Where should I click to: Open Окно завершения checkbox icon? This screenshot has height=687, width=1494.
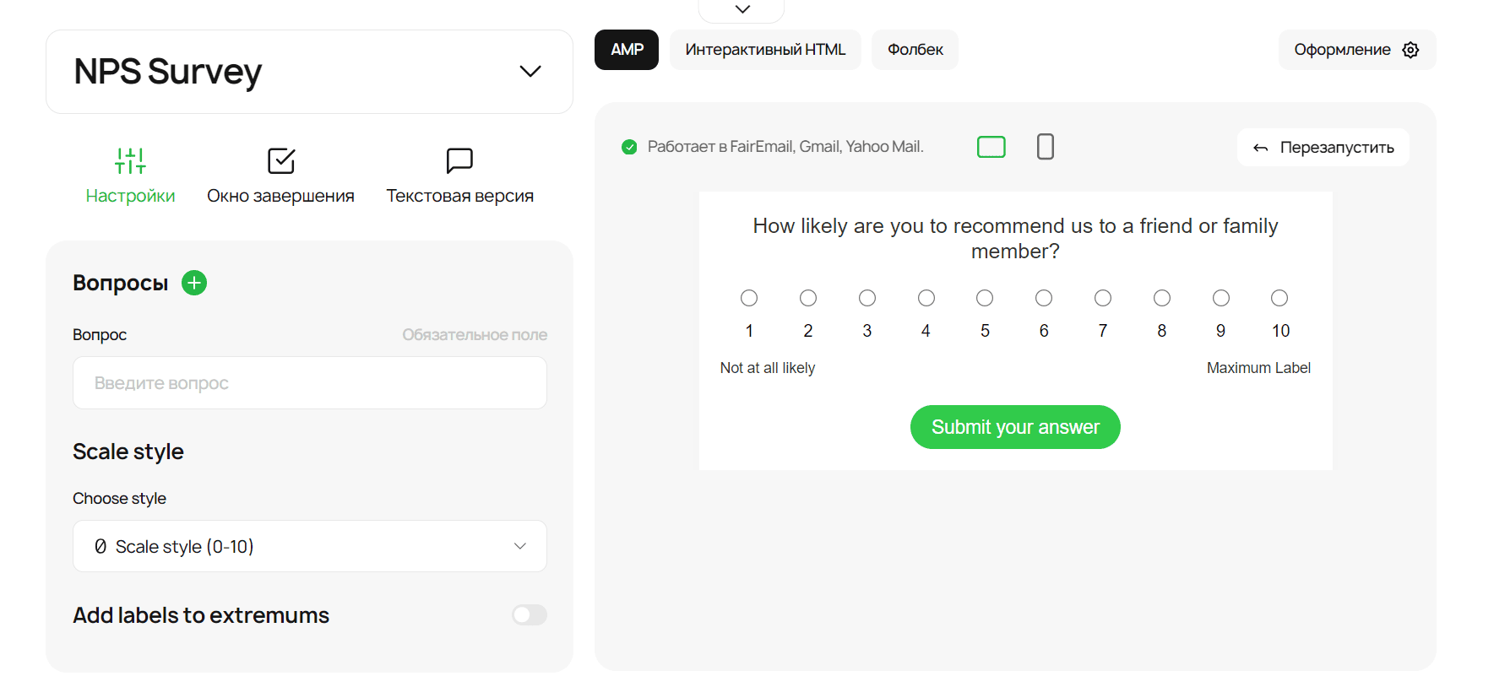tap(280, 160)
